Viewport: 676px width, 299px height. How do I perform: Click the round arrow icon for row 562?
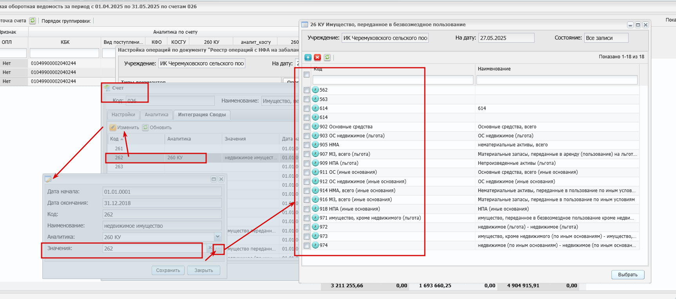pos(315,90)
